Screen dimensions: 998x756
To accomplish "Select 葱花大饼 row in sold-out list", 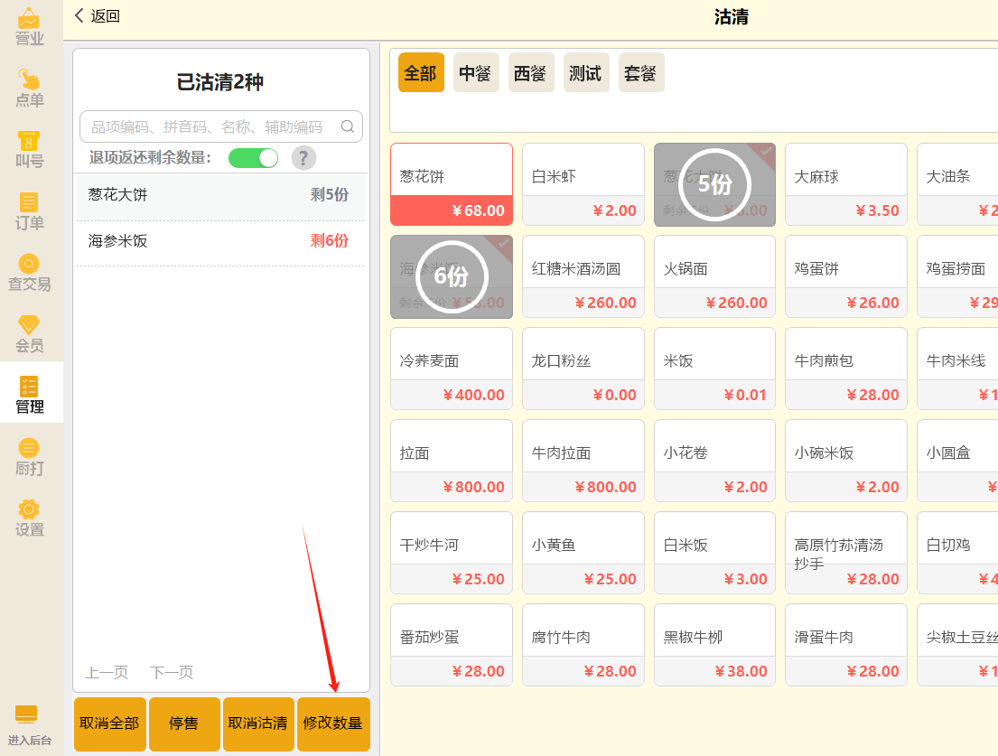I will click(220, 195).
